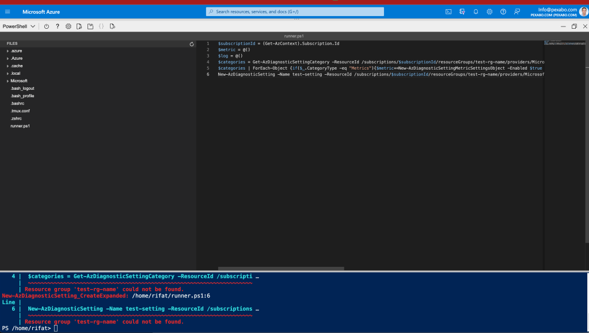Open the PowerShell shell type dropdown

pyautogui.click(x=19, y=26)
